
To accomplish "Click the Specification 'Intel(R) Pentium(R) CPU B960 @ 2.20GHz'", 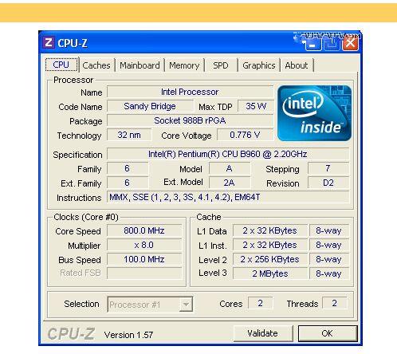I will [x=228, y=154].
